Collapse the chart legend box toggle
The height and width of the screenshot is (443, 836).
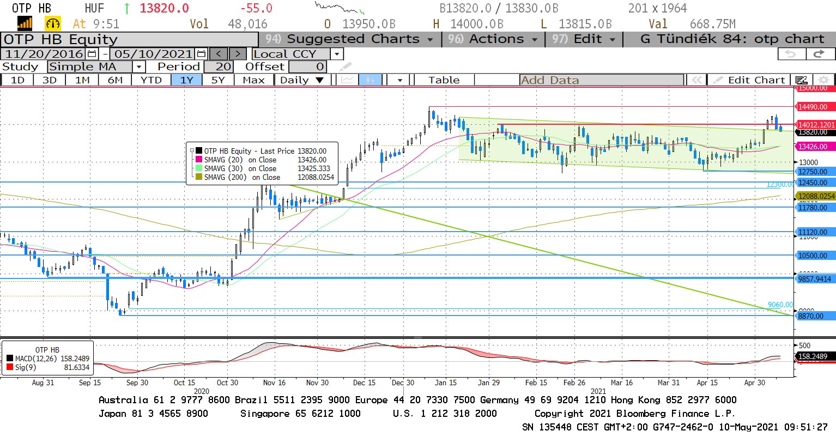point(192,151)
